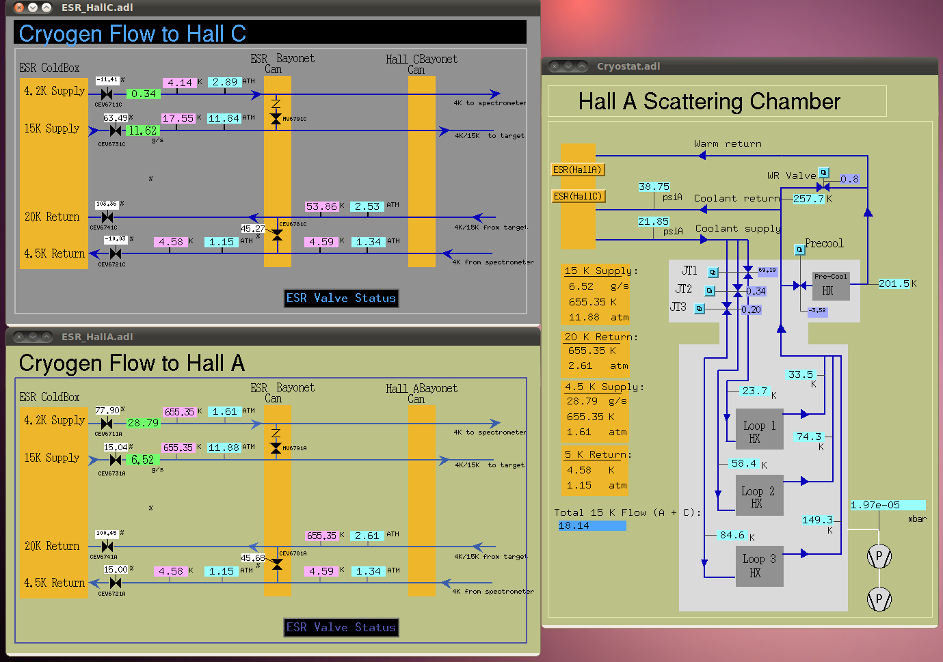Screen dimensions: 943x662
Task: Click WR Valve position value 0.8
Action: point(850,179)
